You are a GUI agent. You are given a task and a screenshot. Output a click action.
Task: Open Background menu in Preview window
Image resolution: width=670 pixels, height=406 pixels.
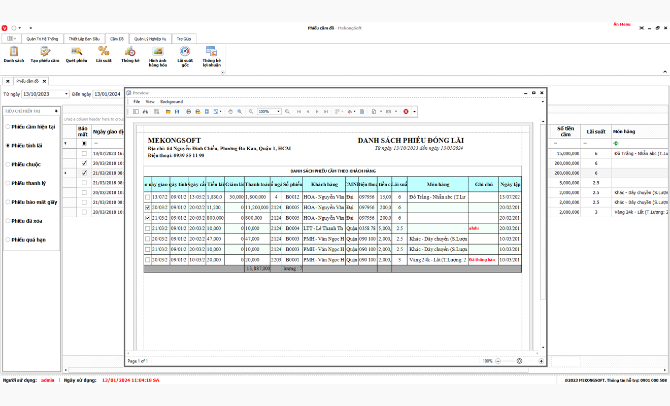[172, 101]
